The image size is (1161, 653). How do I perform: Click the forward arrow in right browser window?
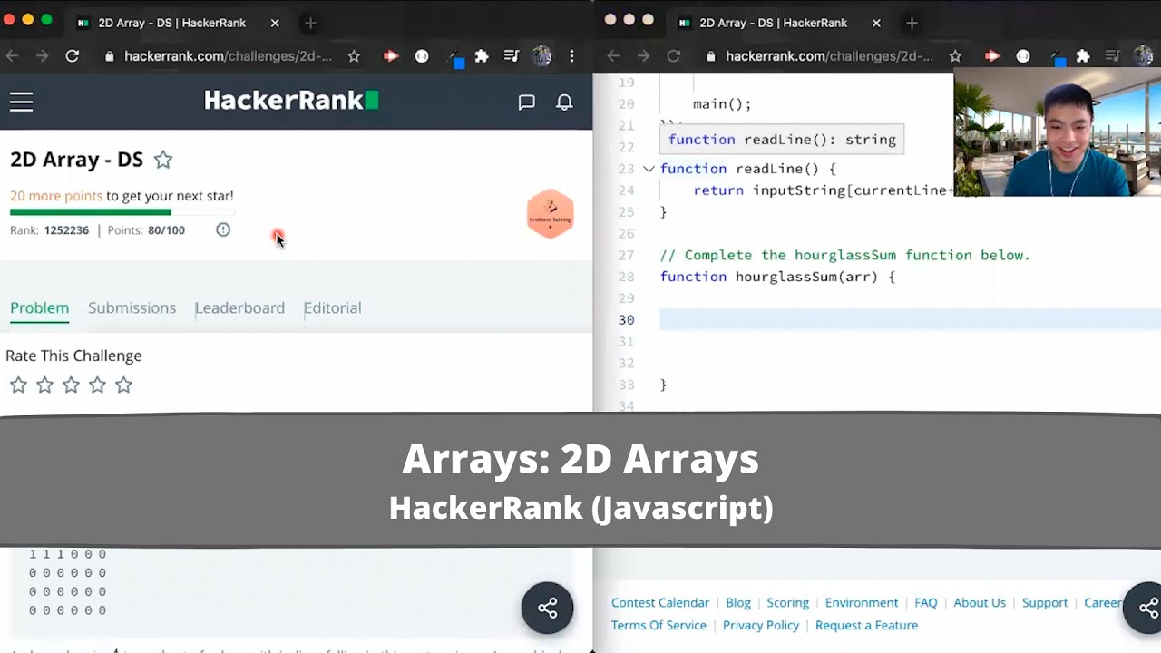tap(643, 56)
